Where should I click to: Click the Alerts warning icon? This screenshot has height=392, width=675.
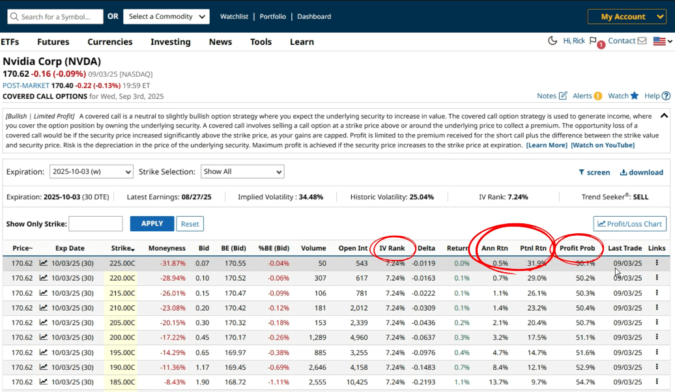[x=597, y=96]
